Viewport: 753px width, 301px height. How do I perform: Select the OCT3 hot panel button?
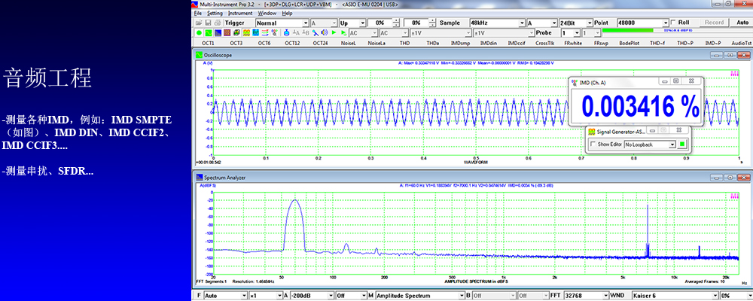click(x=236, y=43)
